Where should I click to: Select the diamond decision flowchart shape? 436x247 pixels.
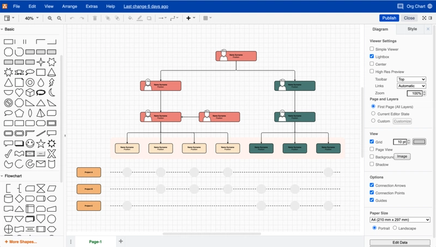tap(19, 198)
